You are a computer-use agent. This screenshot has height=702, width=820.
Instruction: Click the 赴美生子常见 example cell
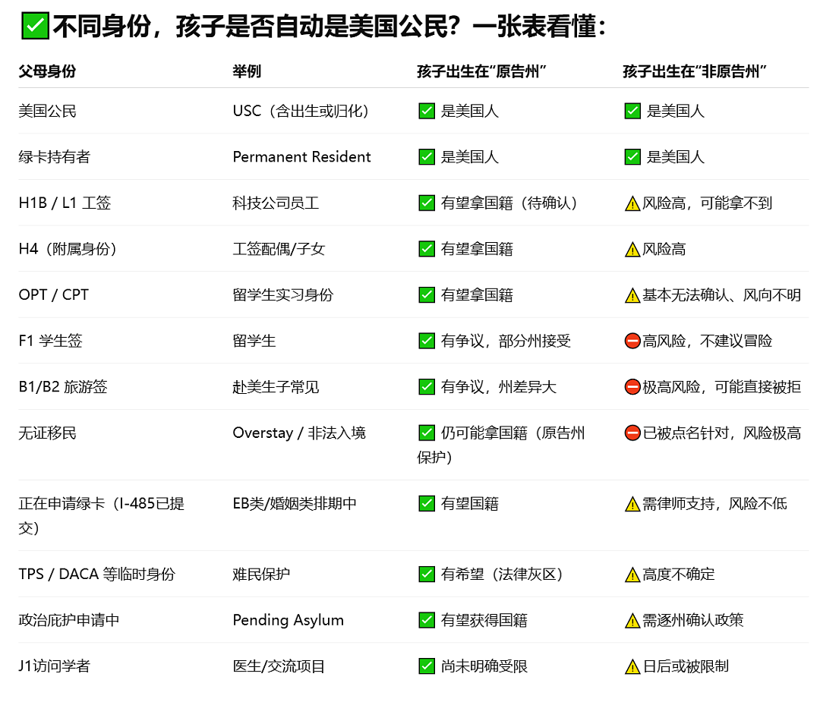point(276,387)
